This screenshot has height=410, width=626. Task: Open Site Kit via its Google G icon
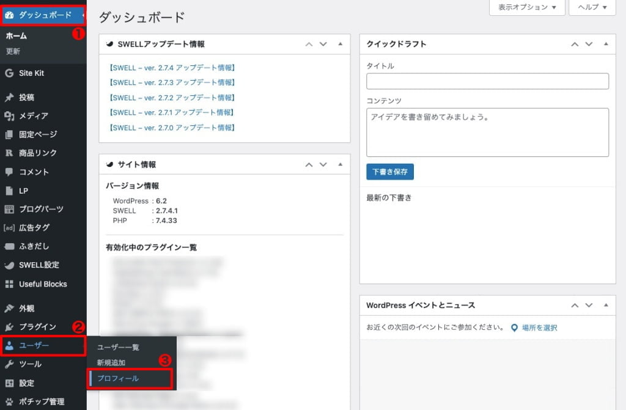(9, 73)
